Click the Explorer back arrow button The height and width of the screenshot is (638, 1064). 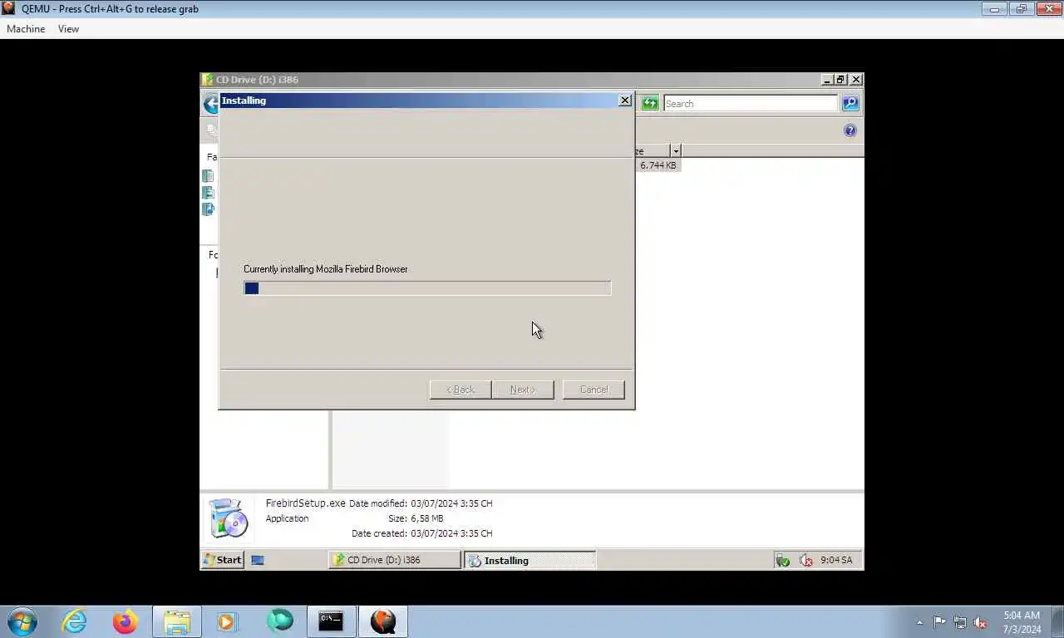210,104
